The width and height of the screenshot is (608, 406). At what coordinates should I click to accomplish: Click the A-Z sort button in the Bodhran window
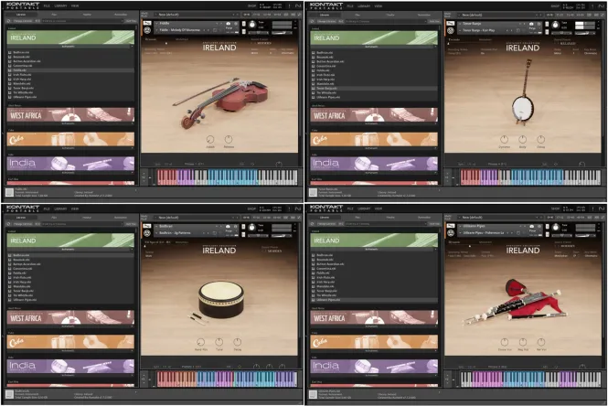tap(37, 224)
